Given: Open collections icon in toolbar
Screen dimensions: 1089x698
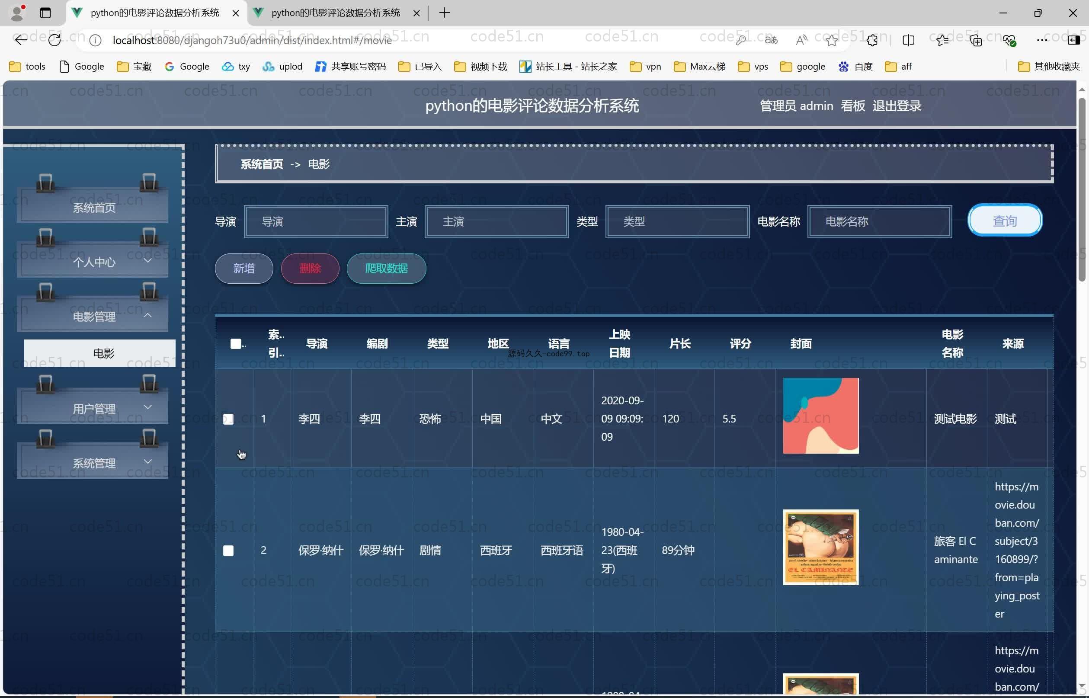Looking at the screenshot, I should tap(976, 40).
